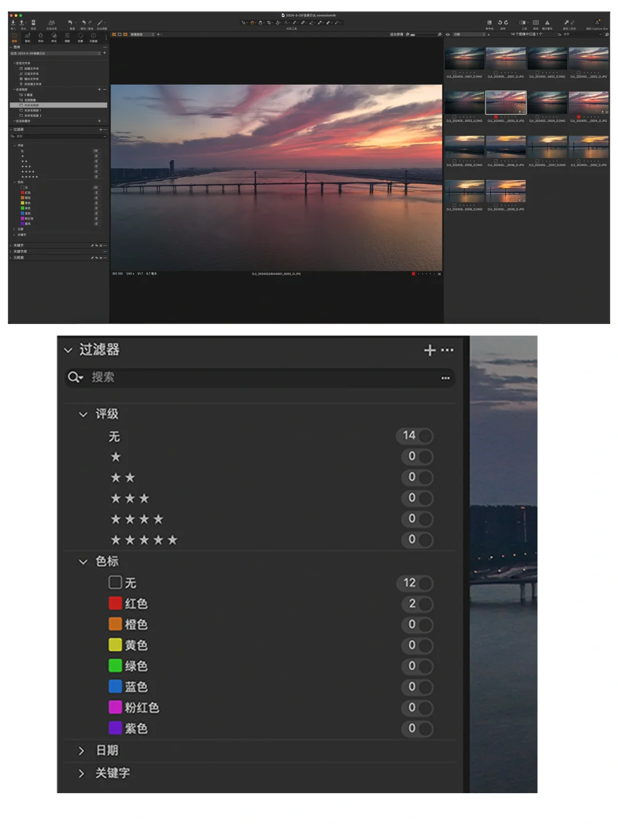The image size is (618, 824).
Task: Click the 自动调整 magic wand icon
Action: pyautogui.click(x=100, y=23)
